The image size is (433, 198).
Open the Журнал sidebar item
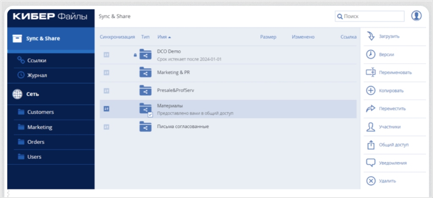(x=37, y=76)
